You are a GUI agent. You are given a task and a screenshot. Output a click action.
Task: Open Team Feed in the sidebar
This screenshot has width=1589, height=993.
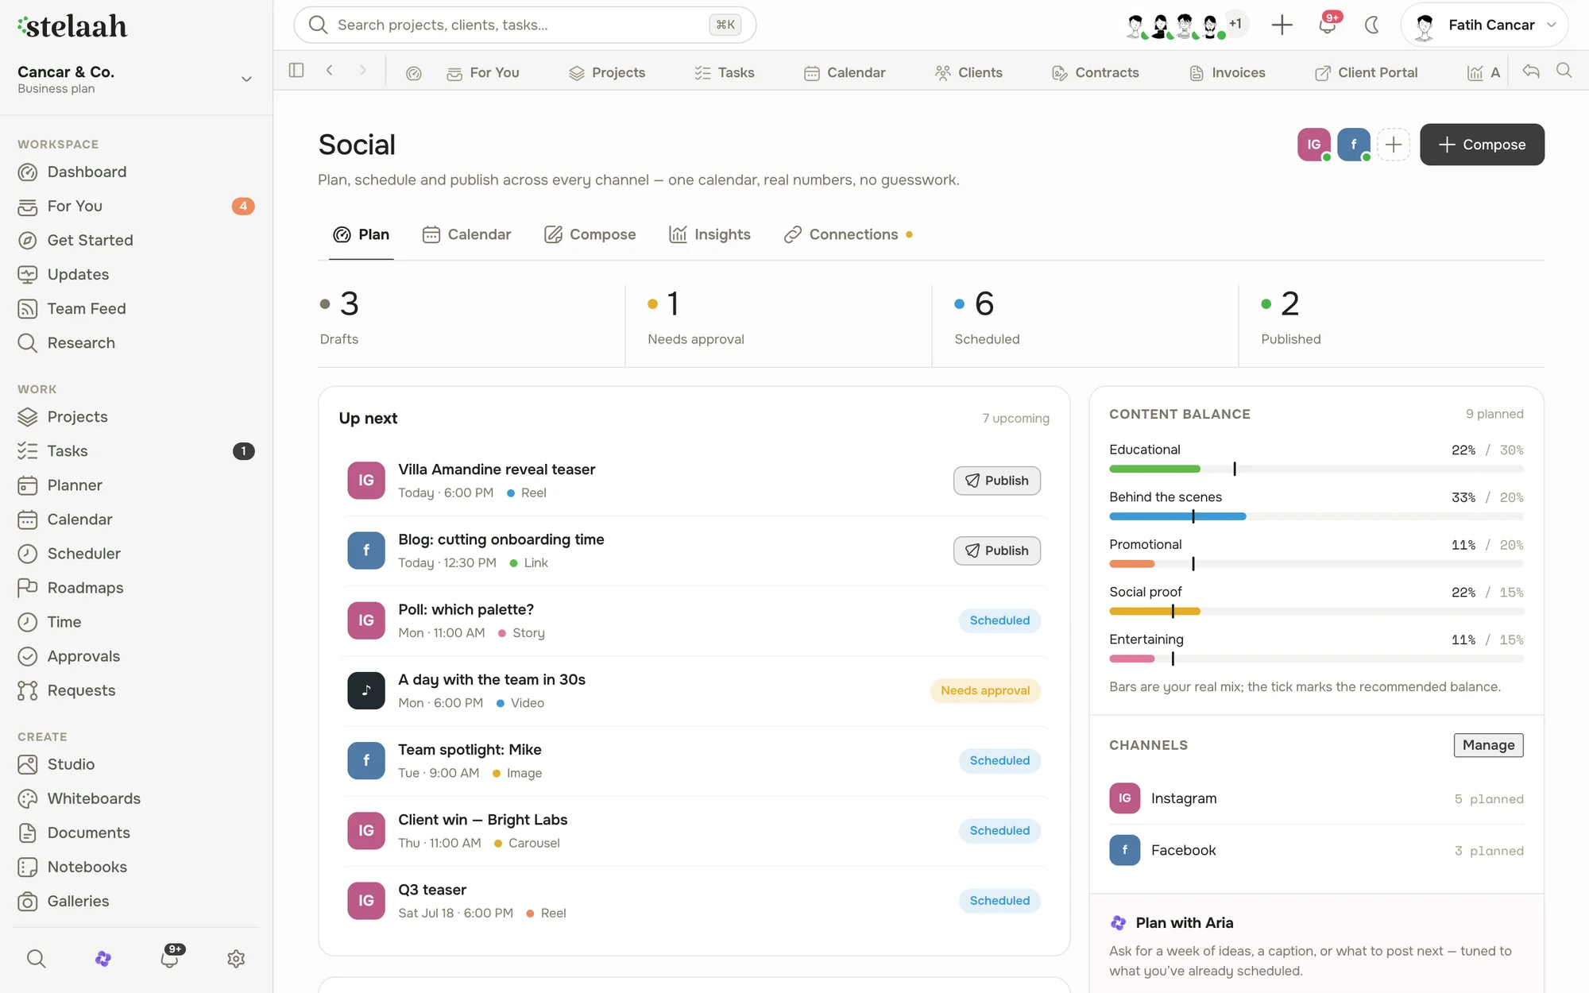(136, 308)
